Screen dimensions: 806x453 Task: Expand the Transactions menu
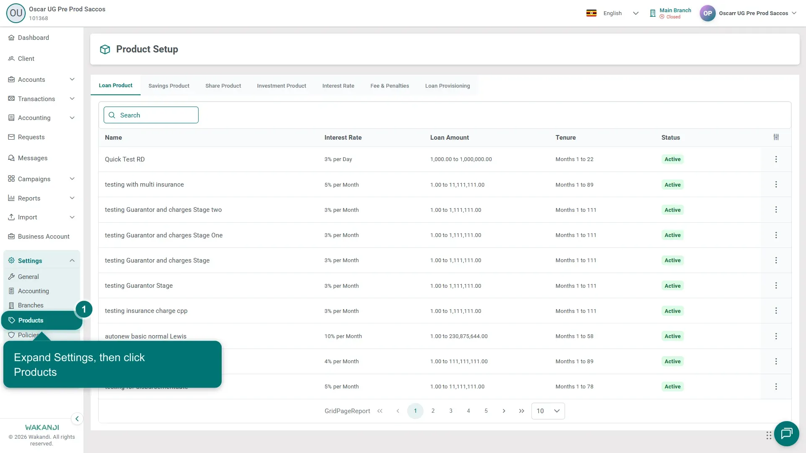(42, 99)
